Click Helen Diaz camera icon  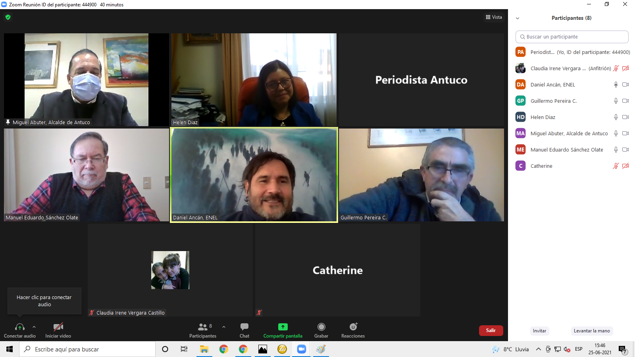coord(625,117)
